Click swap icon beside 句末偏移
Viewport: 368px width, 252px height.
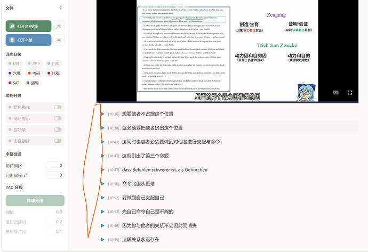[26, 175]
